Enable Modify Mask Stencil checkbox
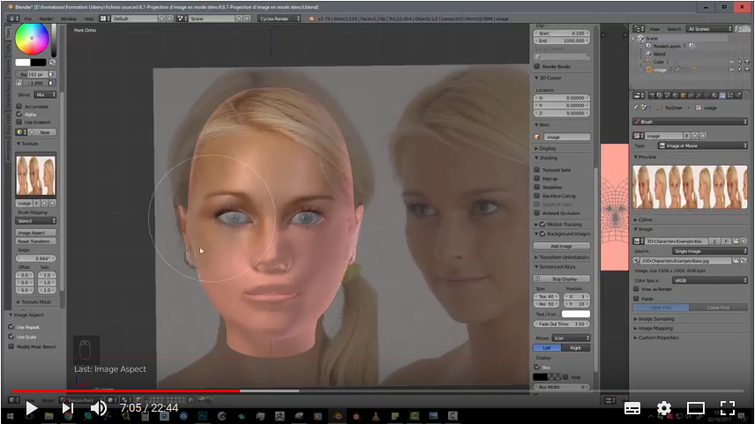 tap(11, 346)
